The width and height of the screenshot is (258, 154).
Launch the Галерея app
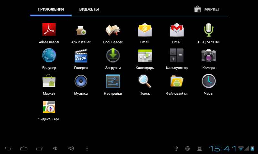tap(81, 56)
